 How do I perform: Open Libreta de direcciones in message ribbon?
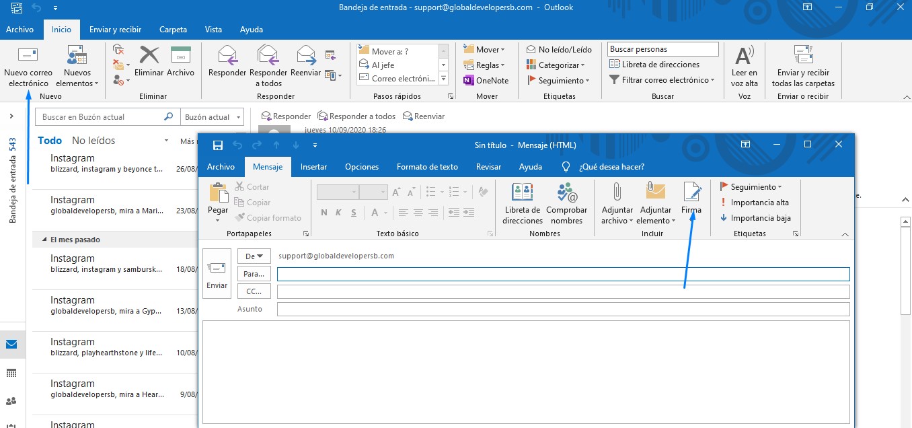tap(522, 193)
